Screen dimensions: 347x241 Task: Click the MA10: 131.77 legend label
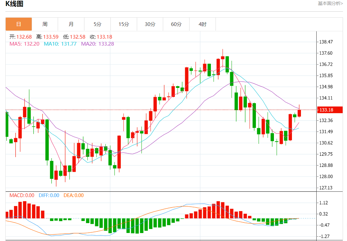(x=60, y=44)
